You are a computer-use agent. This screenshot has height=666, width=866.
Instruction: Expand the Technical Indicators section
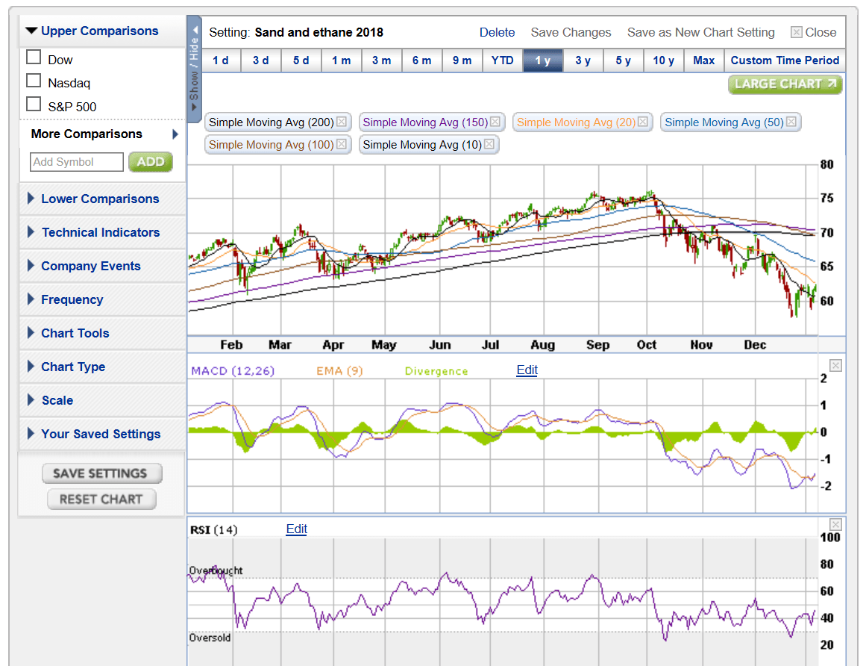(x=101, y=232)
